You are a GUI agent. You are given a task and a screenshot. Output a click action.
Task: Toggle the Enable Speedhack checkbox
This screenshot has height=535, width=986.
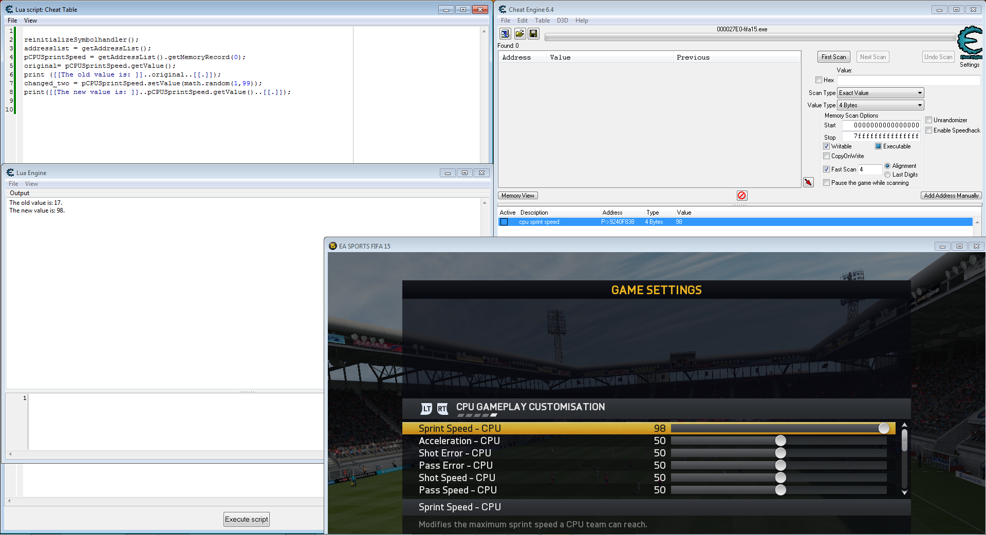pos(928,130)
